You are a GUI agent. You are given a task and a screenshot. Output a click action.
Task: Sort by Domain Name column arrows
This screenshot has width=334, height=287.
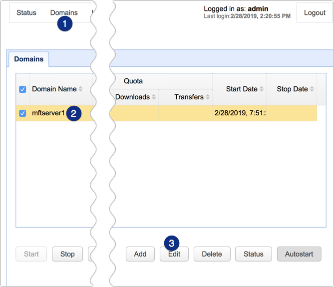(x=80, y=89)
